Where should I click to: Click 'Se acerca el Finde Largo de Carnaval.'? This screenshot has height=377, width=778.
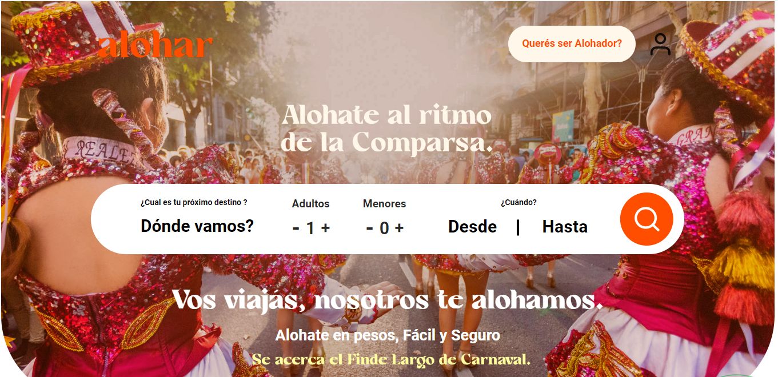391,360
